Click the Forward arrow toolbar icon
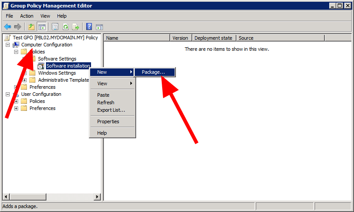354x212 pixels. (18, 27)
